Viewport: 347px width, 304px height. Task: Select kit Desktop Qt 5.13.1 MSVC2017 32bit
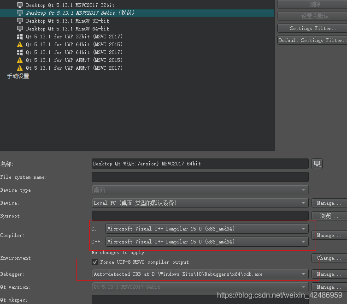[70, 5]
